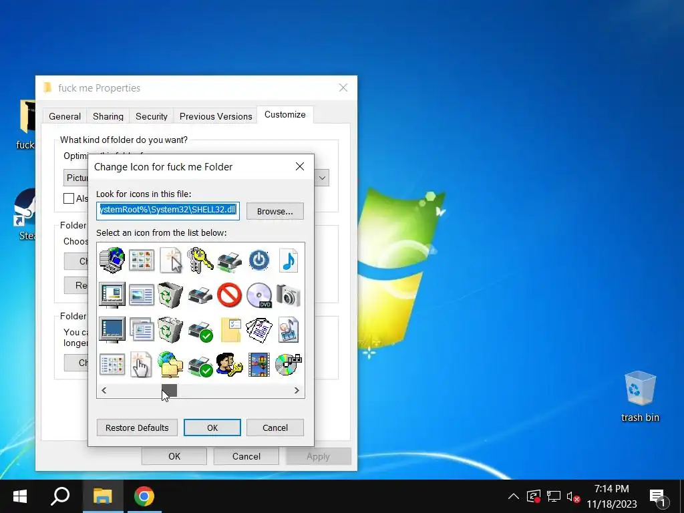
Task: Click the icon list scroll left arrow
Action: [104, 390]
